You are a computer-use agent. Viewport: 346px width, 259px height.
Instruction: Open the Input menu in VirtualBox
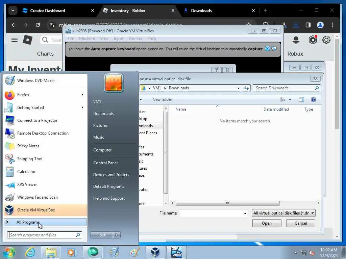point(119,38)
